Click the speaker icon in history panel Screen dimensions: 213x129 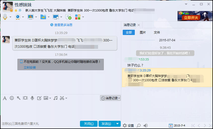[x=146, y=125]
